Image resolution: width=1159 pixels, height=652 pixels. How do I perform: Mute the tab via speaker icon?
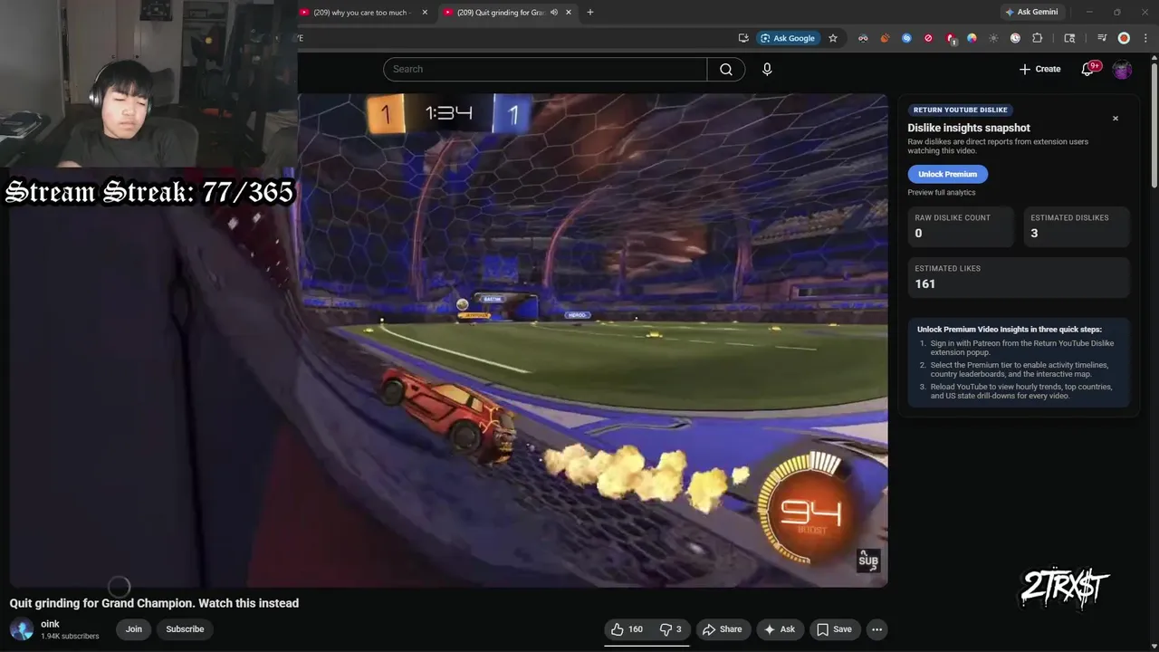tap(553, 12)
